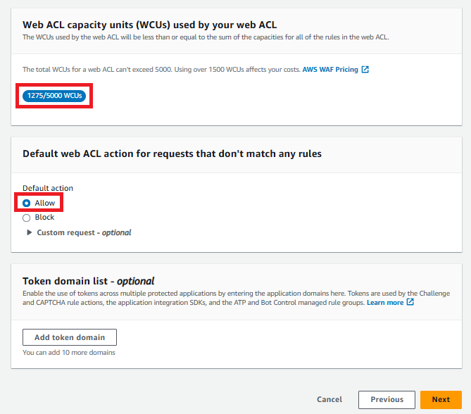Viewport: 471px width, 414px height.
Task: Open the AWS WAF Pricing link
Action: point(330,70)
